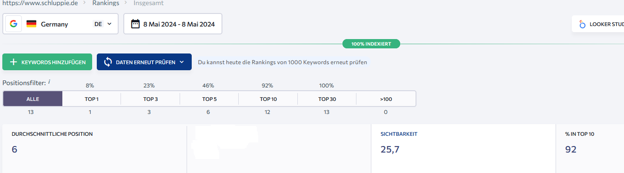624x173 pixels.
Task: Open the SICHTBARKEIT card link
Action: click(399, 134)
